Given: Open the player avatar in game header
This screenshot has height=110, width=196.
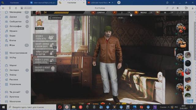Looking at the screenshot, I should (38, 13).
